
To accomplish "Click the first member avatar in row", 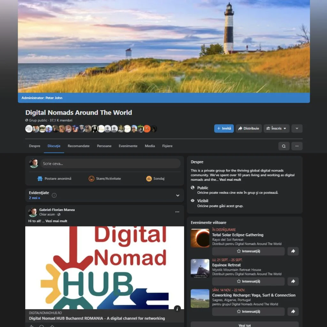I will 29,129.
